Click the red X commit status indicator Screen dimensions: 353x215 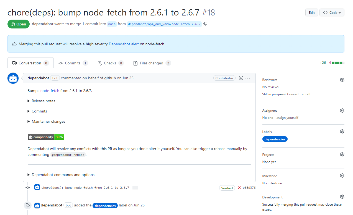[x=239, y=188]
